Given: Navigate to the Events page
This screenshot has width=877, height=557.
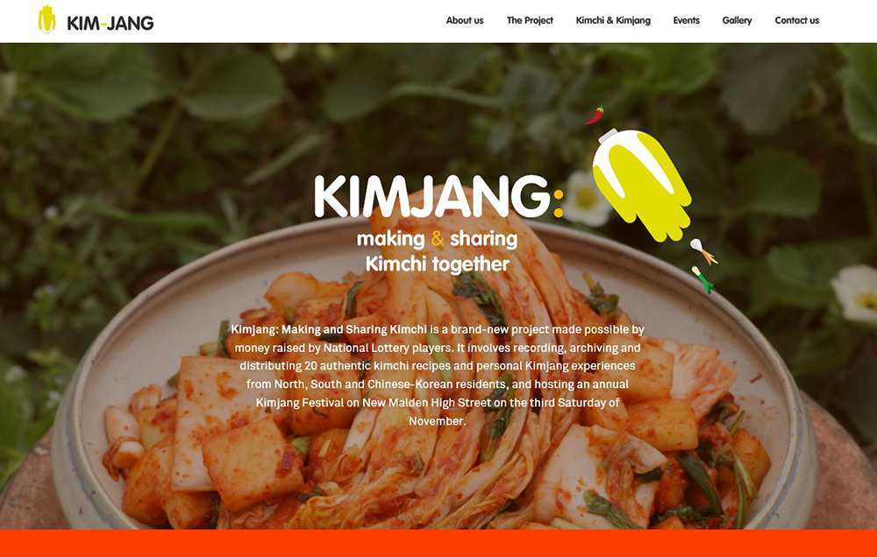Looking at the screenshot, I should [687, 20].
